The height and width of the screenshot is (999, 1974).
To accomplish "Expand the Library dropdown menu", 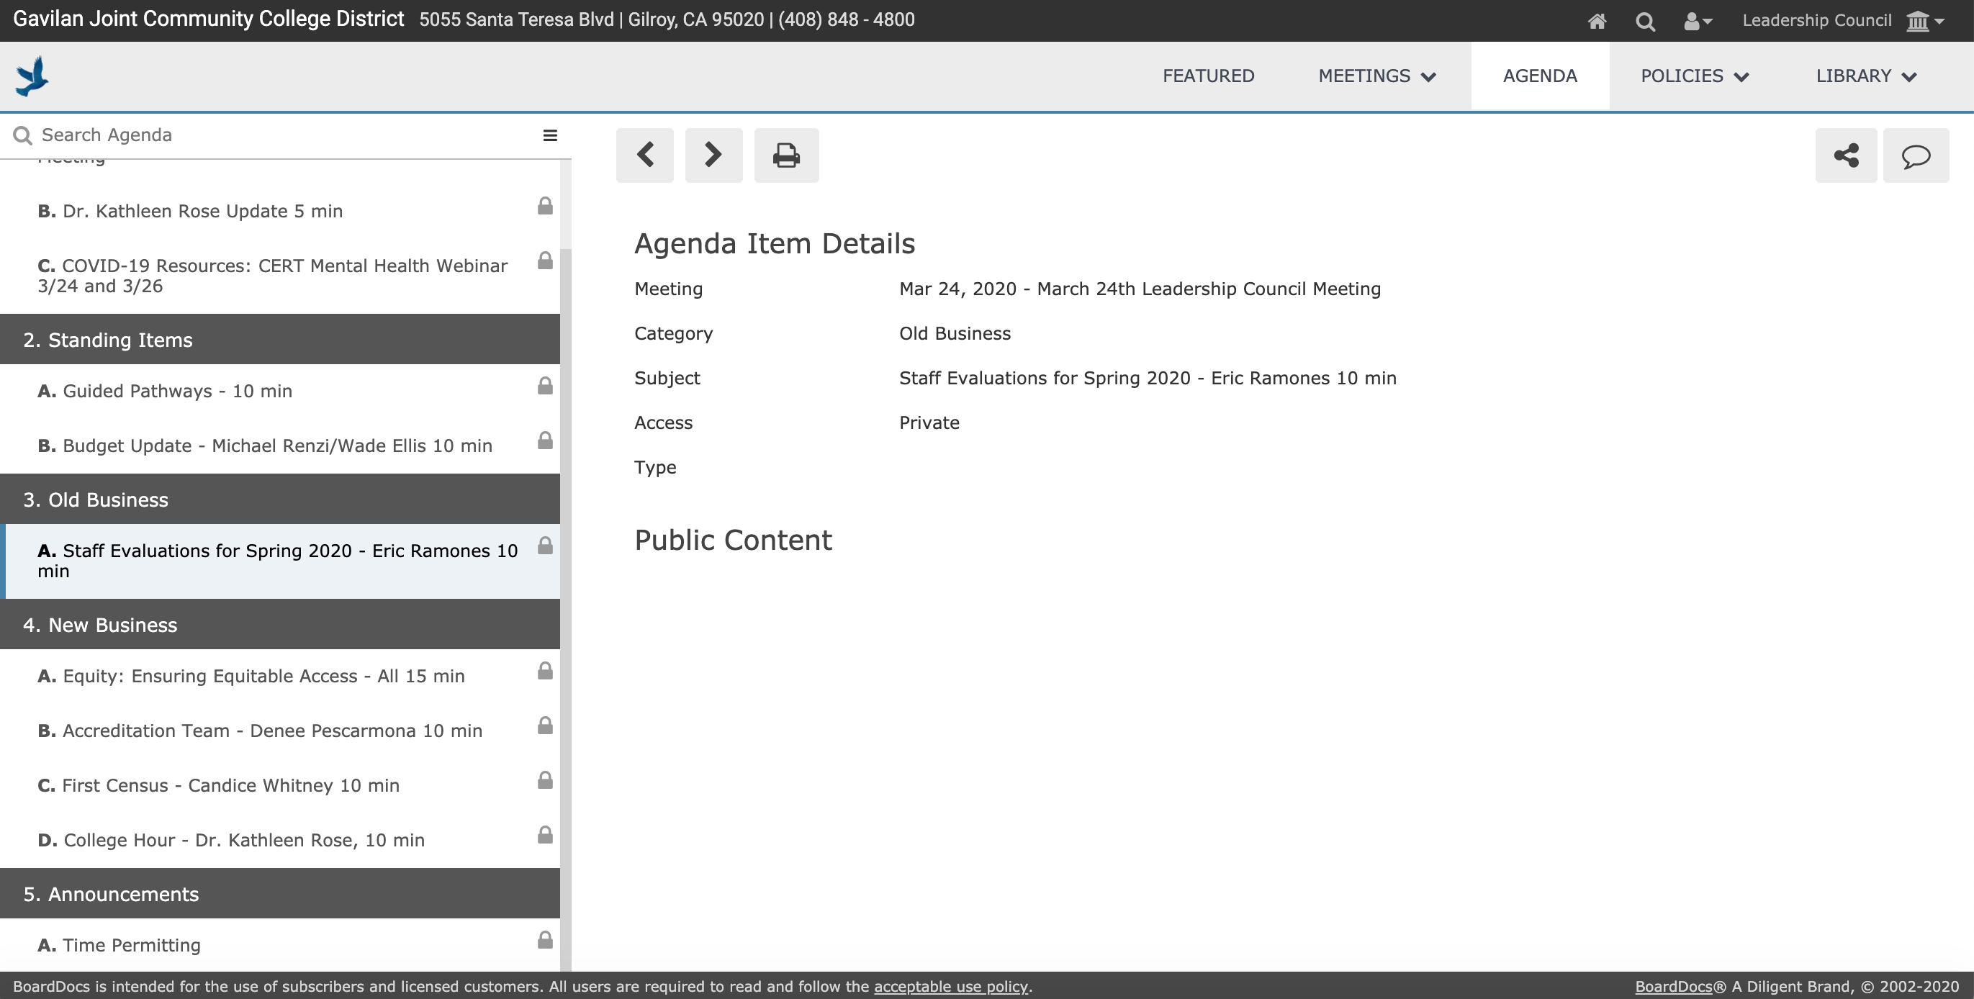I will tap(1866, 76).
